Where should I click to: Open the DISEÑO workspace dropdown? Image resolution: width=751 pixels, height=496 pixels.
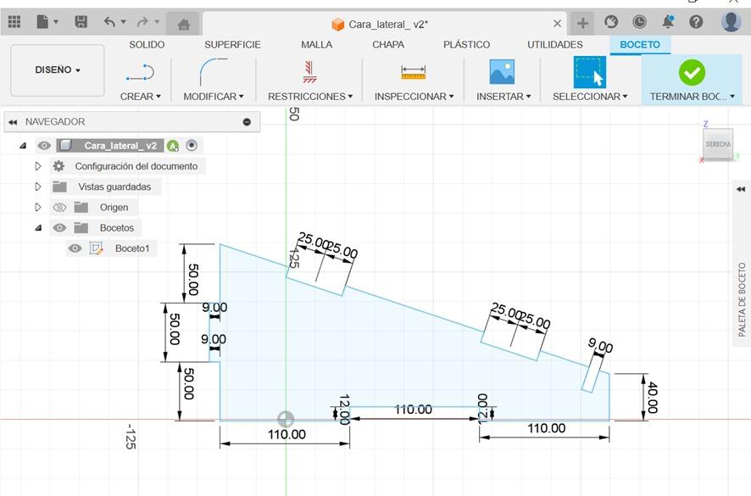click(x=58, y=70)
